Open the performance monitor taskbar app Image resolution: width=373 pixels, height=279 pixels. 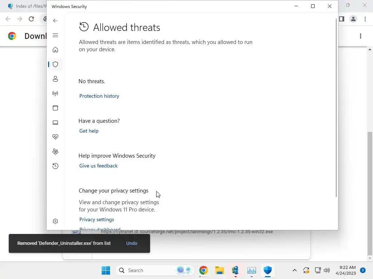[251, 270]
